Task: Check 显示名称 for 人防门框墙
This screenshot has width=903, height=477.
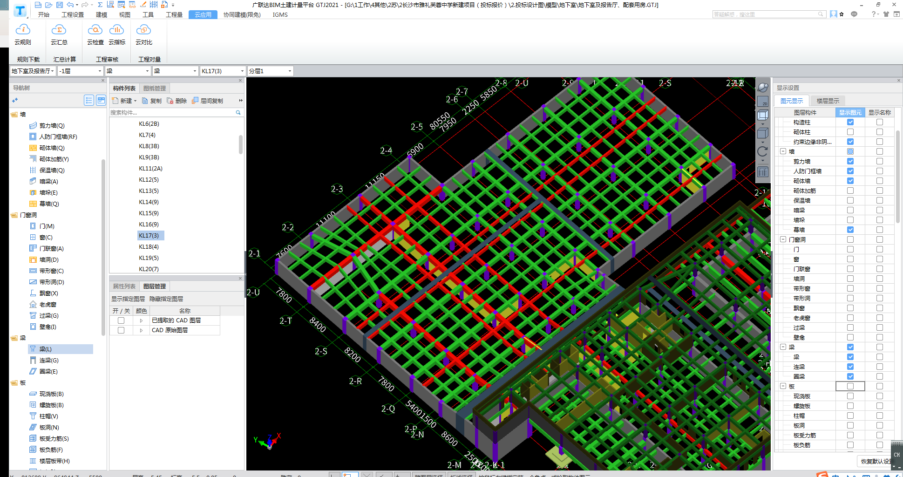Action: coord(880,171)
